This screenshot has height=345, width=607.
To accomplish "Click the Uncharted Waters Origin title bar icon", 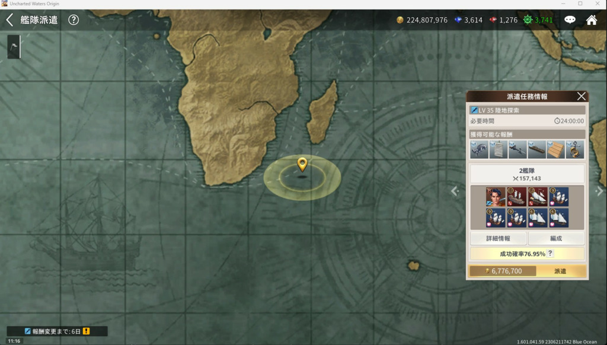I will point(4,4).
